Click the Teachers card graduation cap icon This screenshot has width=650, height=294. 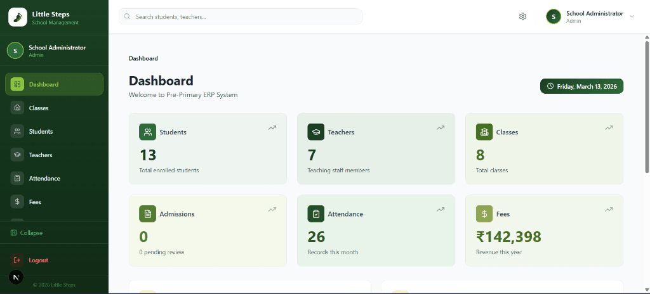tap(316, 132)
